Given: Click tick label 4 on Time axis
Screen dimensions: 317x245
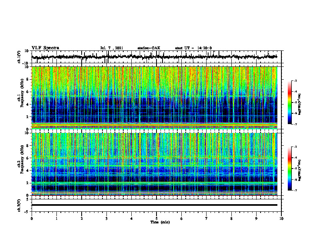Looking at the screenshot, I should pyautogui.click(x=132, y=219).
